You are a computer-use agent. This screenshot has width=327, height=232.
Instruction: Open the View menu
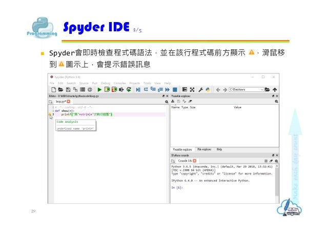[157, 83]
